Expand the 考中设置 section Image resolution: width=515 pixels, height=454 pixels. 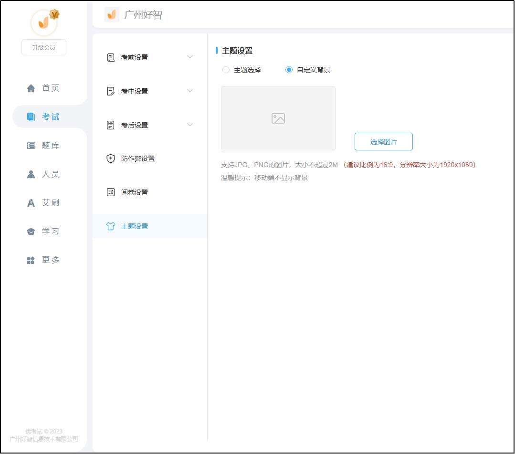[136, 91]
